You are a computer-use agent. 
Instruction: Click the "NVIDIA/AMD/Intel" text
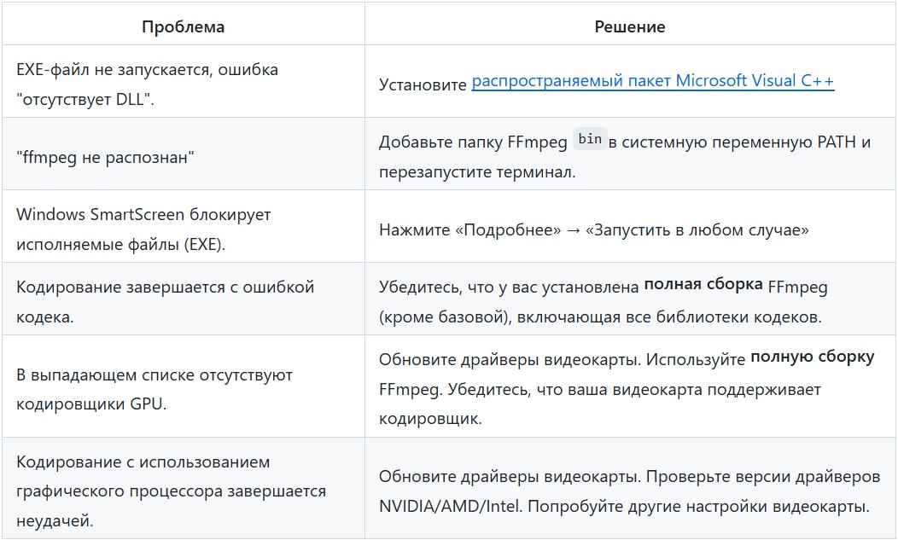point(451,505)
